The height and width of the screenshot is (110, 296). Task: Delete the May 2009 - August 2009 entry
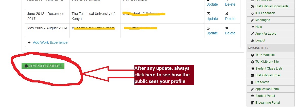point(230,33)
